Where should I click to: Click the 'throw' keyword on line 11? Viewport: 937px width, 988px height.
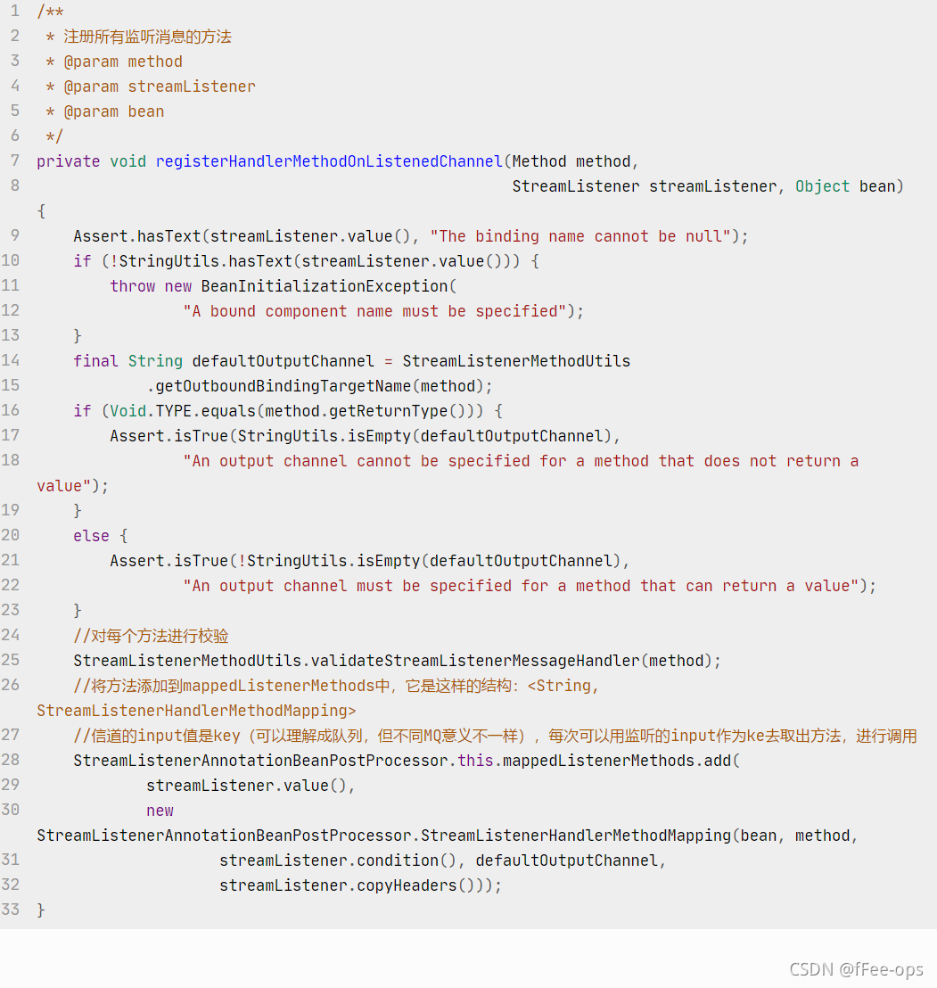click(x=132, y=287)
